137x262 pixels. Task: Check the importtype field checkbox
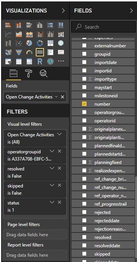[x=84, y=79]
